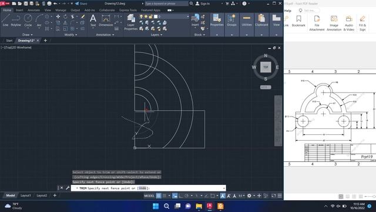Open the Insert ribbon tab
Screen dimensions: 376x212
(19, 10)
